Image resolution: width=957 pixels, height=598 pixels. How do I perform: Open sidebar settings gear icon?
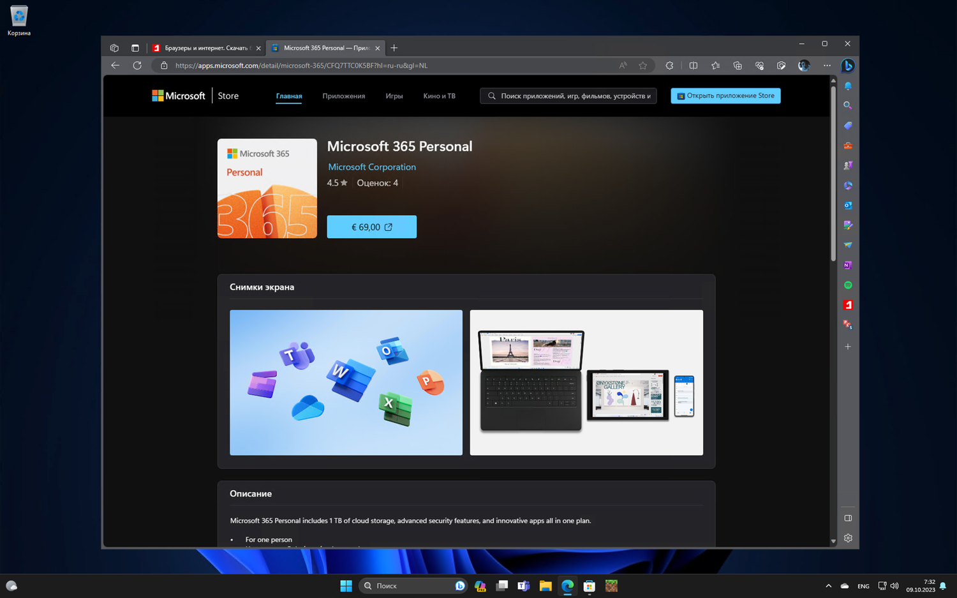(x=848, y=538)
